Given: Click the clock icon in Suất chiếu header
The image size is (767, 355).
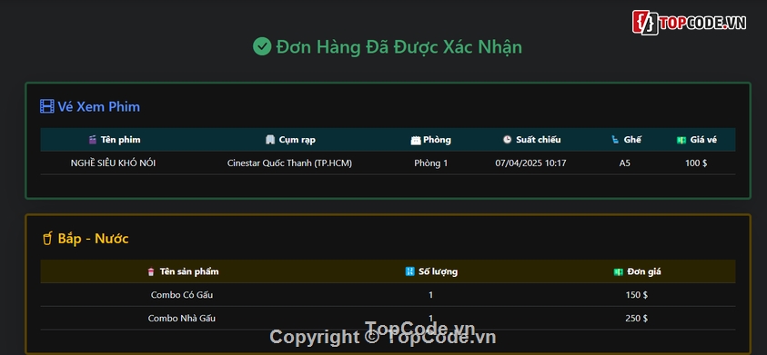Looking at the screenshot, I should click(x=508, y=140).
